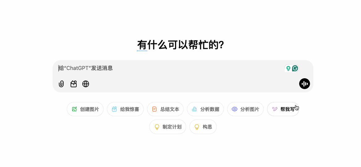Click the 有什么可以帮忙的? heading

click(x=180, y=45)
